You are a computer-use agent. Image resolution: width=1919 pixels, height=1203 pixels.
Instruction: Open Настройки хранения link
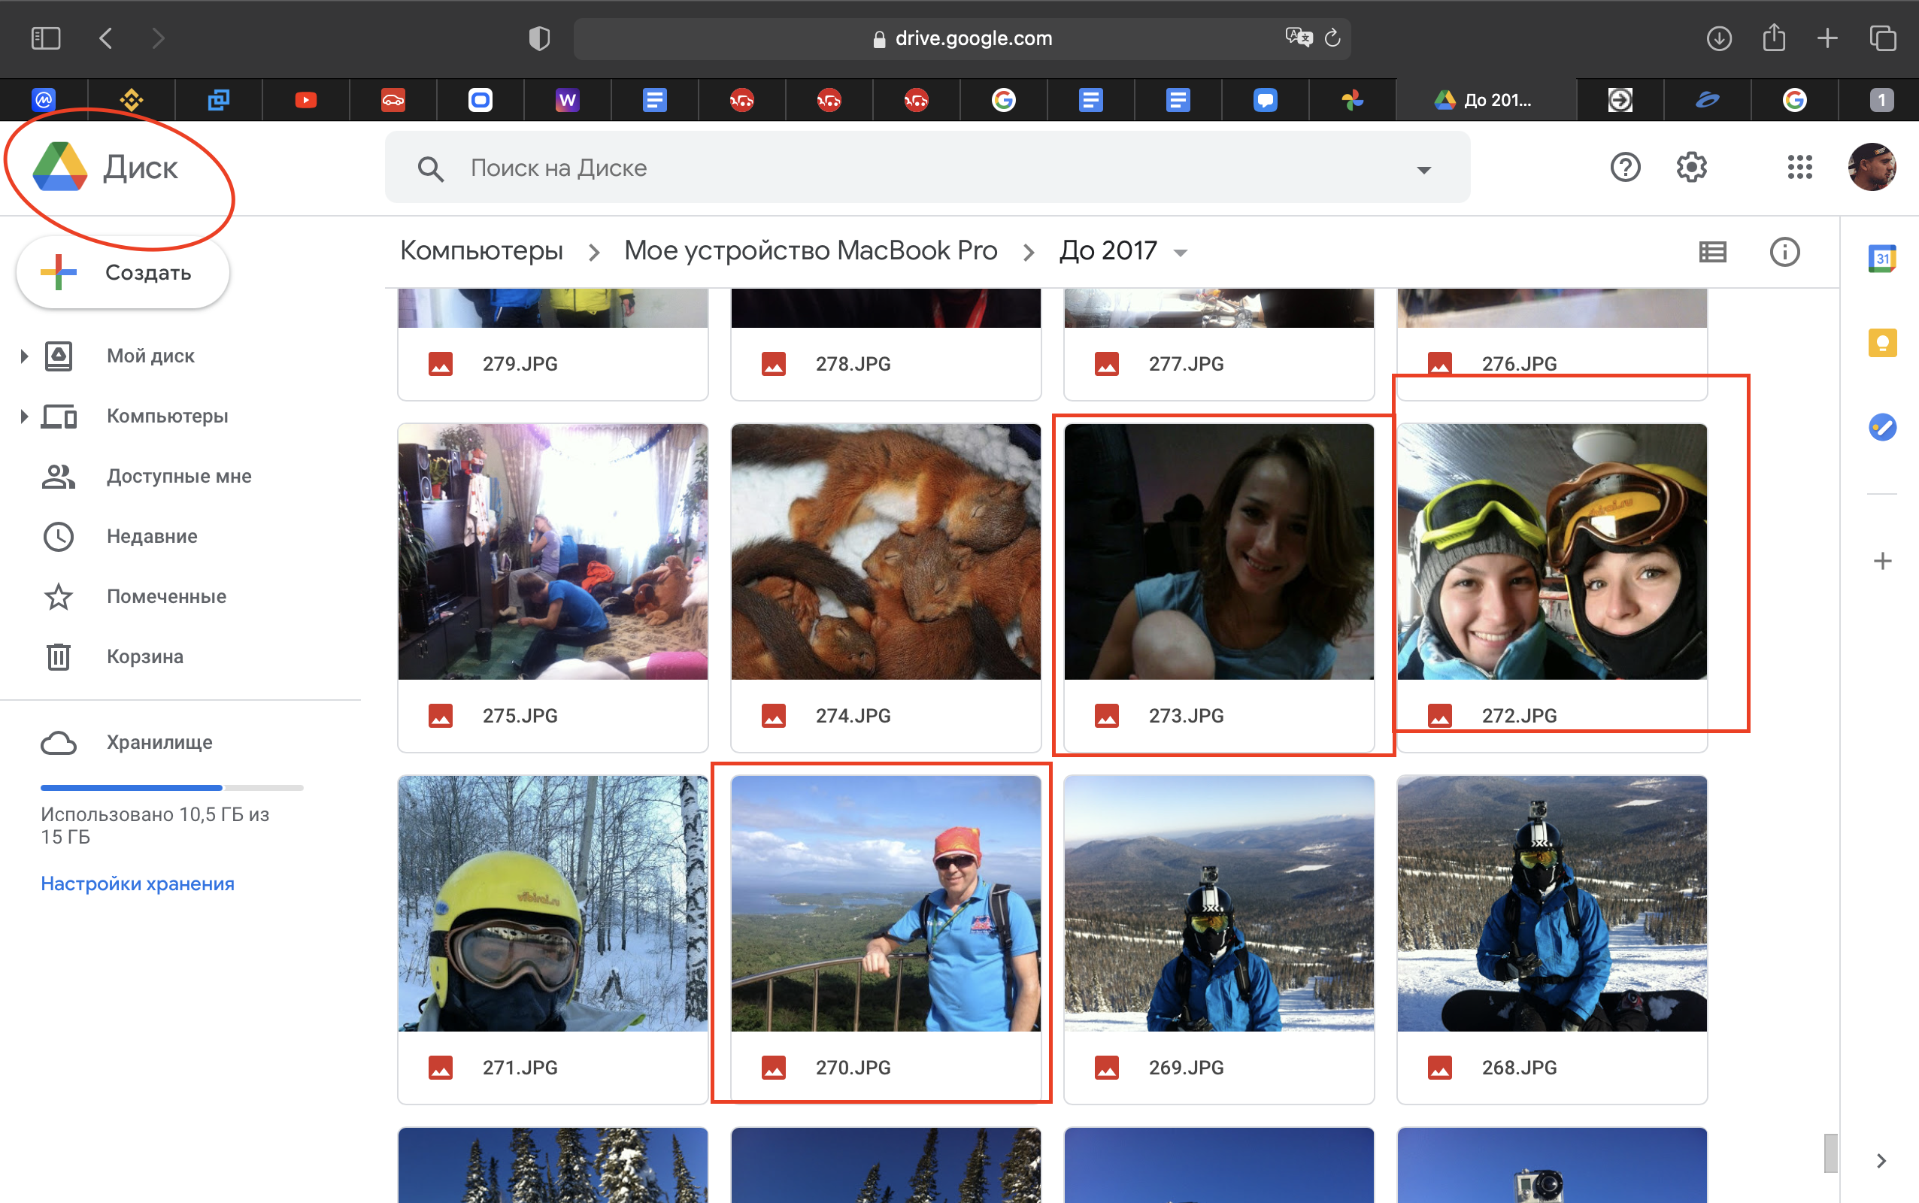(138, 884)
